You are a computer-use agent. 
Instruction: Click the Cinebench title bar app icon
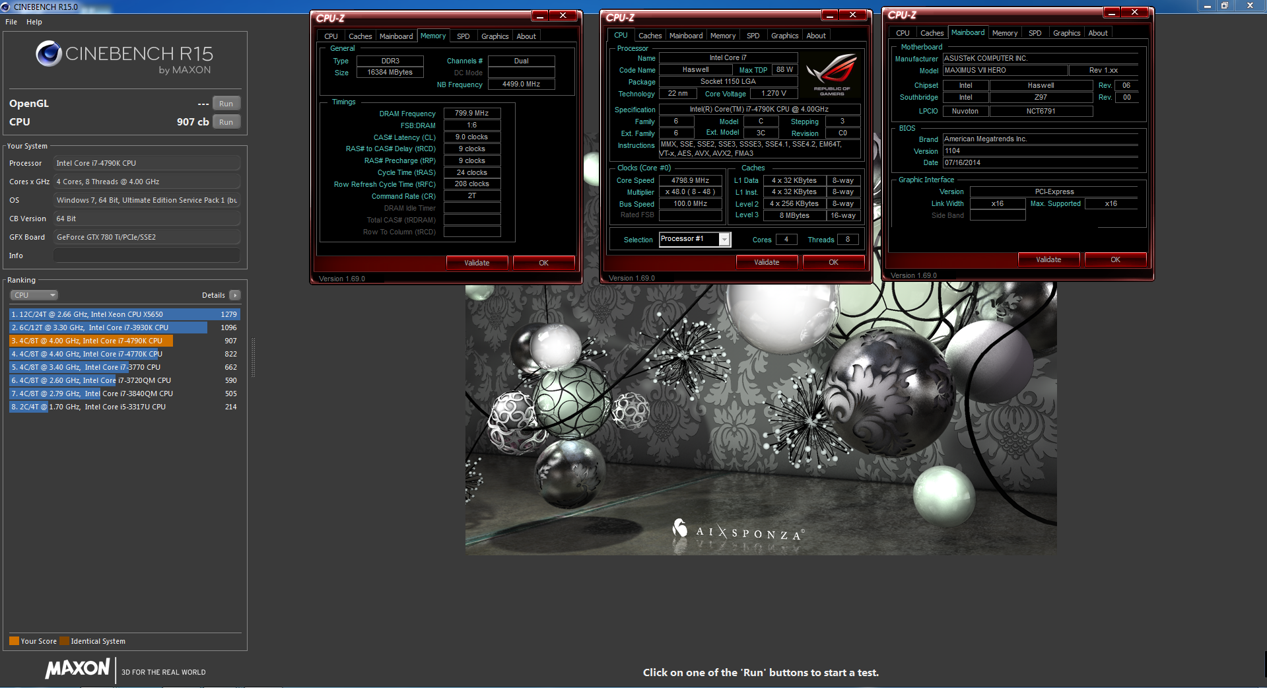5,7
